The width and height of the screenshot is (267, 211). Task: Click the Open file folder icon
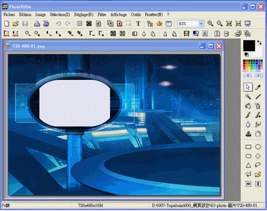[x=16, y=24]
